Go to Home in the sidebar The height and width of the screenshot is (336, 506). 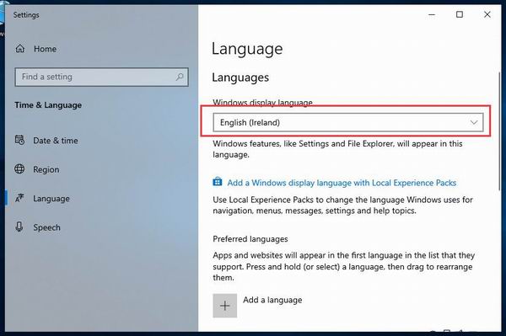point(46,49)
